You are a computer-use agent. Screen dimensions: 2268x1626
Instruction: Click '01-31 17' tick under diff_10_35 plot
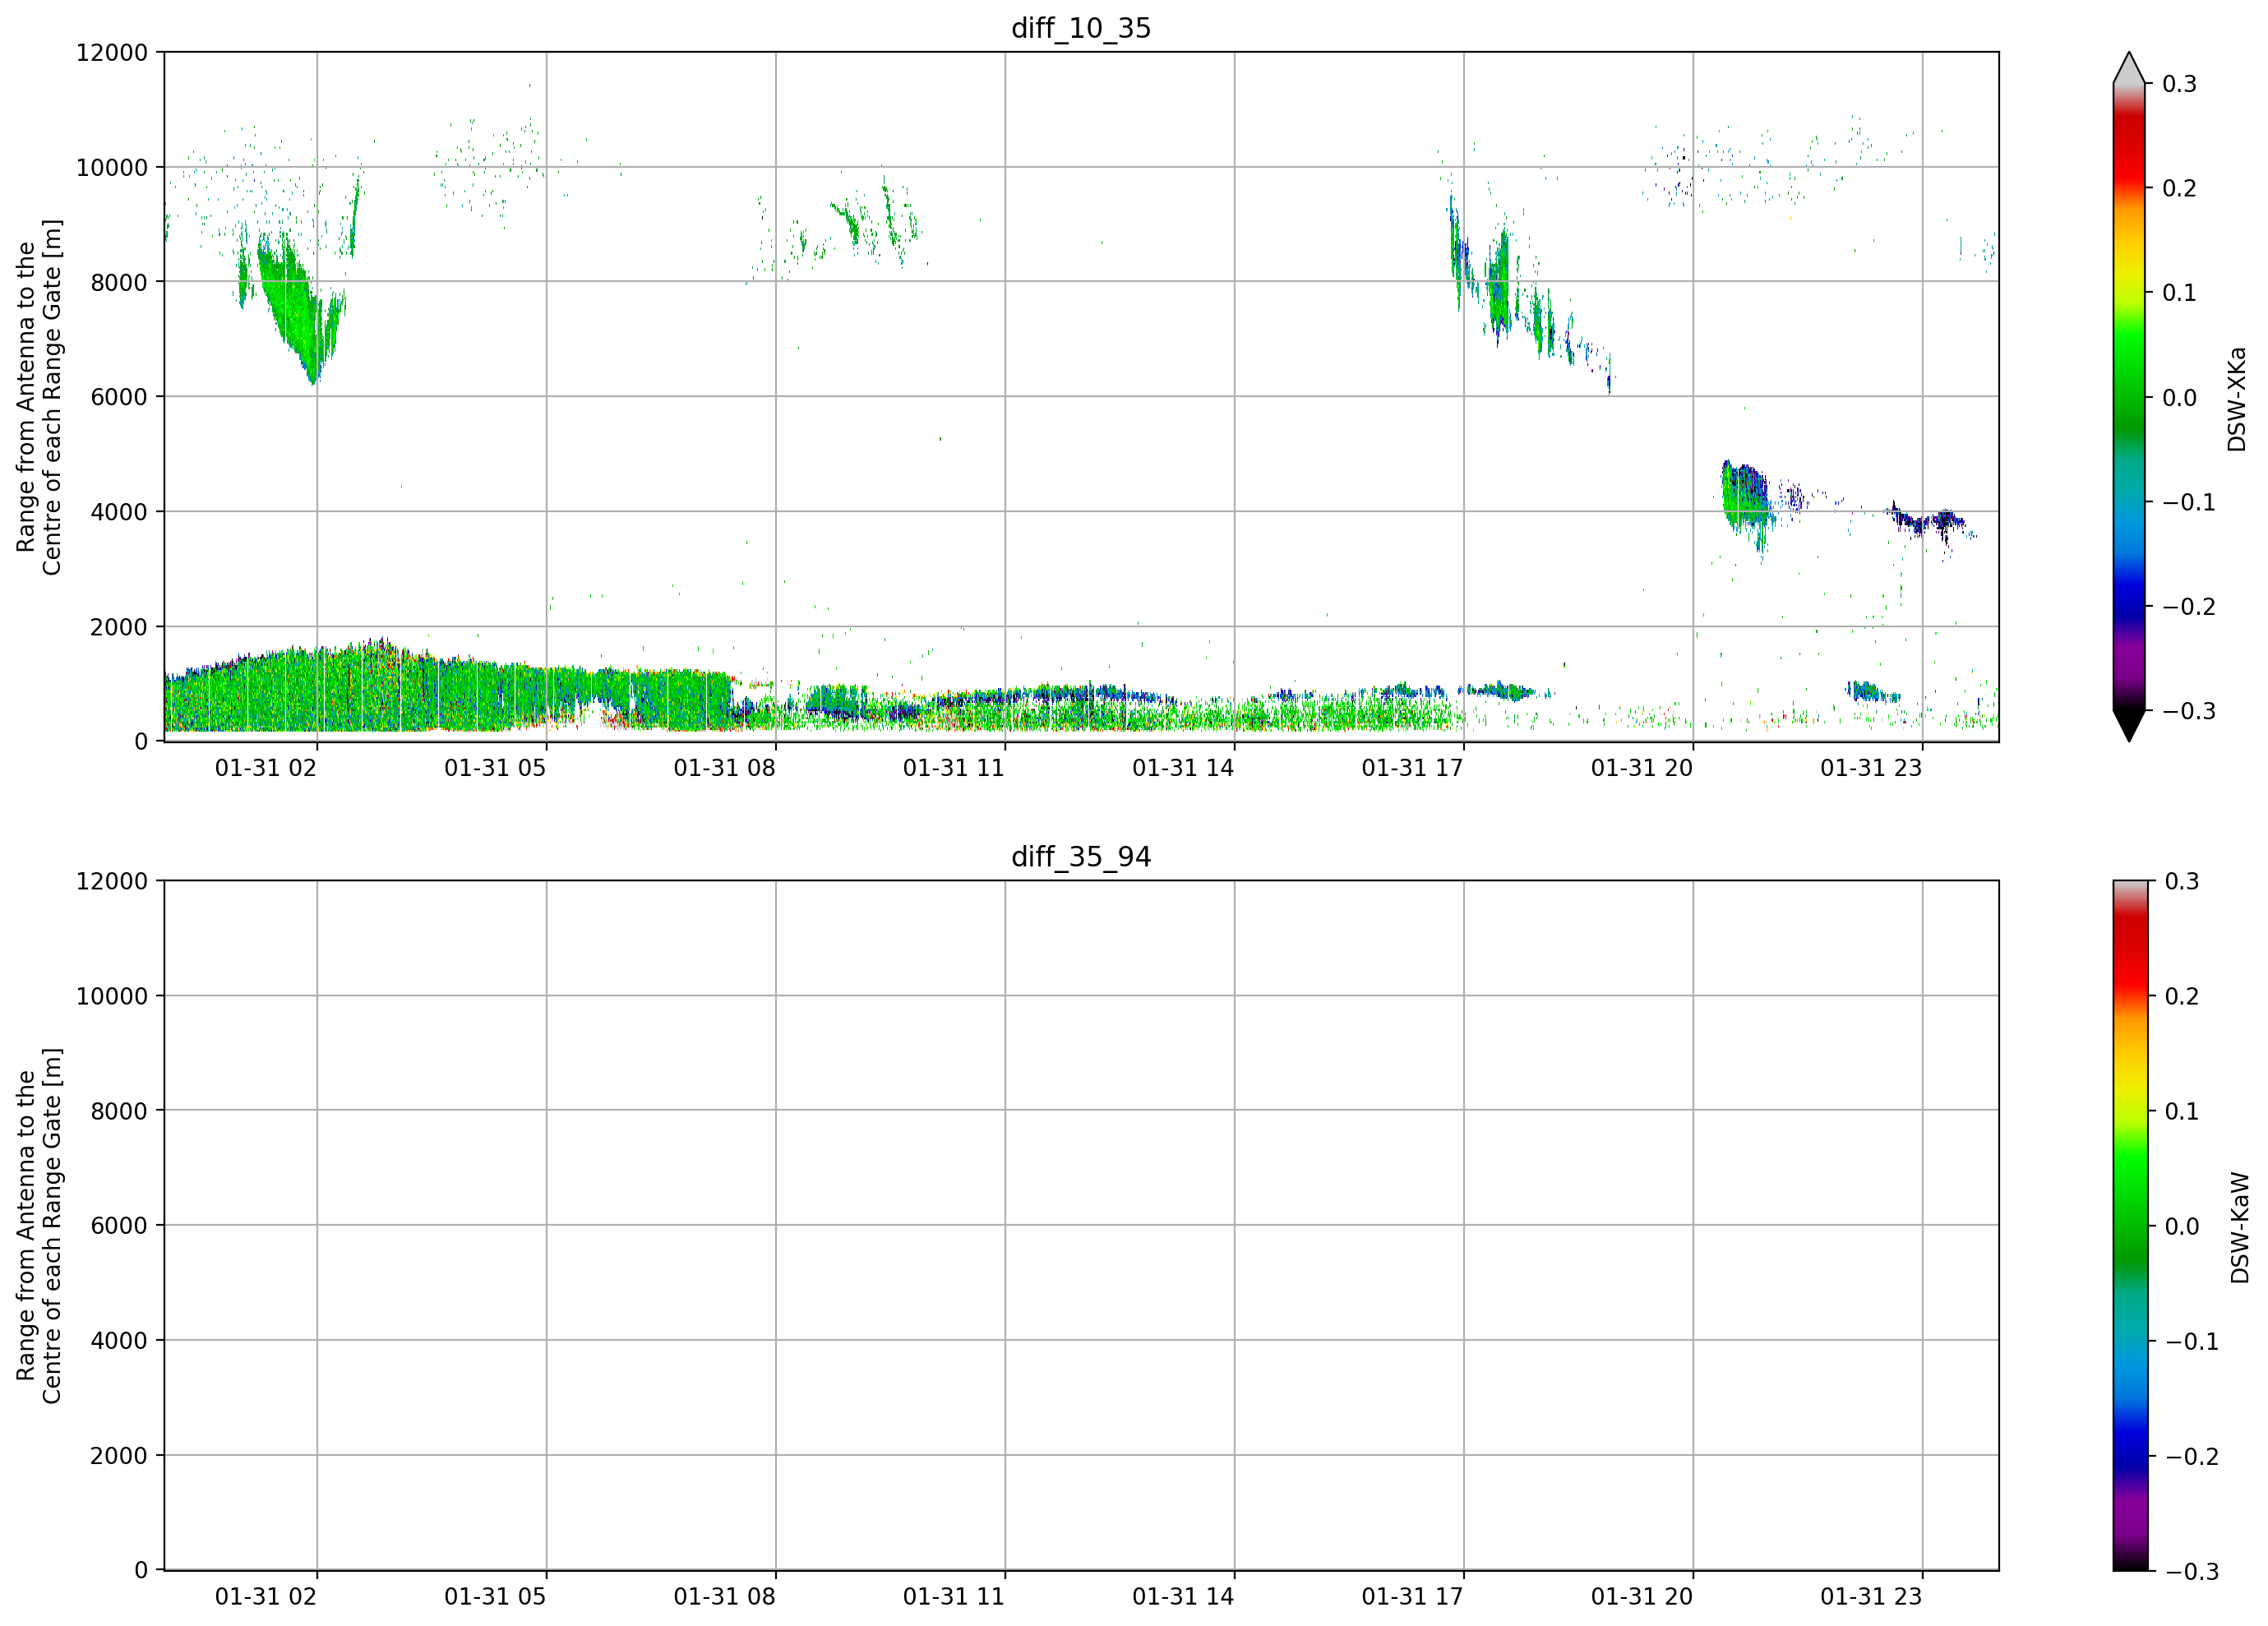tap(1412, 768)
